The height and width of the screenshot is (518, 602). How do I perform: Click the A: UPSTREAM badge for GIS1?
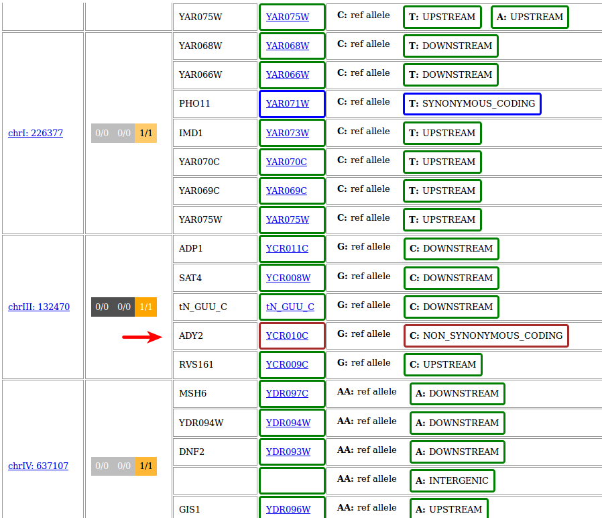click(x=449, y=509)
